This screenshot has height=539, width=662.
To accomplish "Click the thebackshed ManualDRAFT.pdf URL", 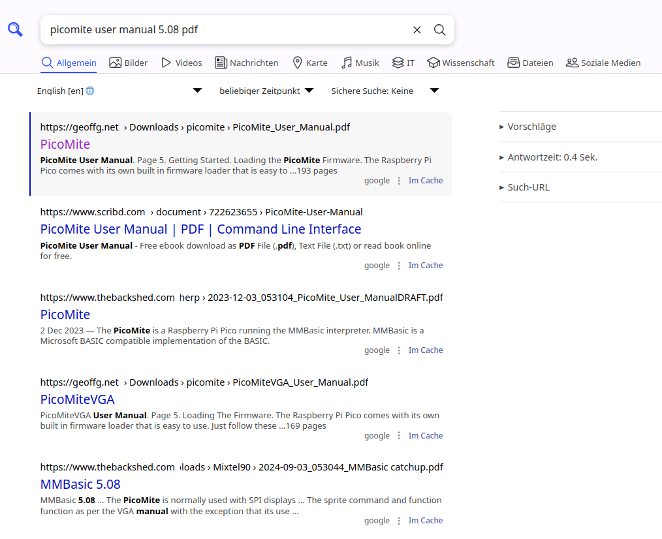I will pos(242,298).
